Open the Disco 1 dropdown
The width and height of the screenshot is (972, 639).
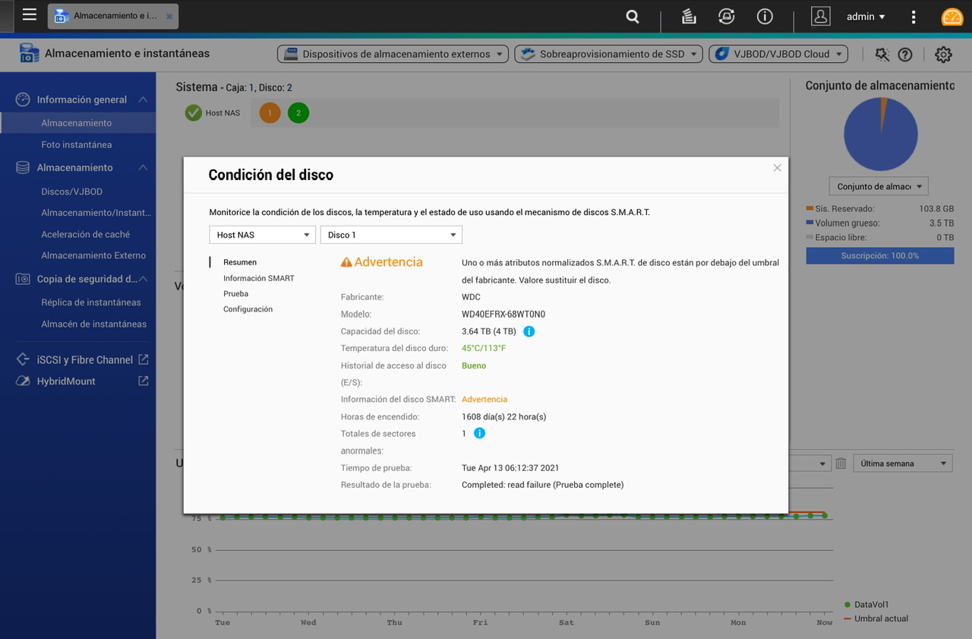tap(391, 235)
